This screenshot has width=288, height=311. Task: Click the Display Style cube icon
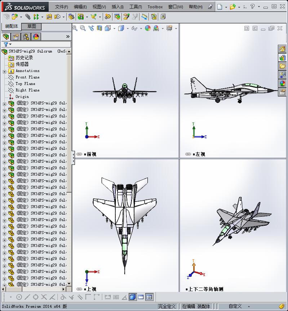coord(121,28)
